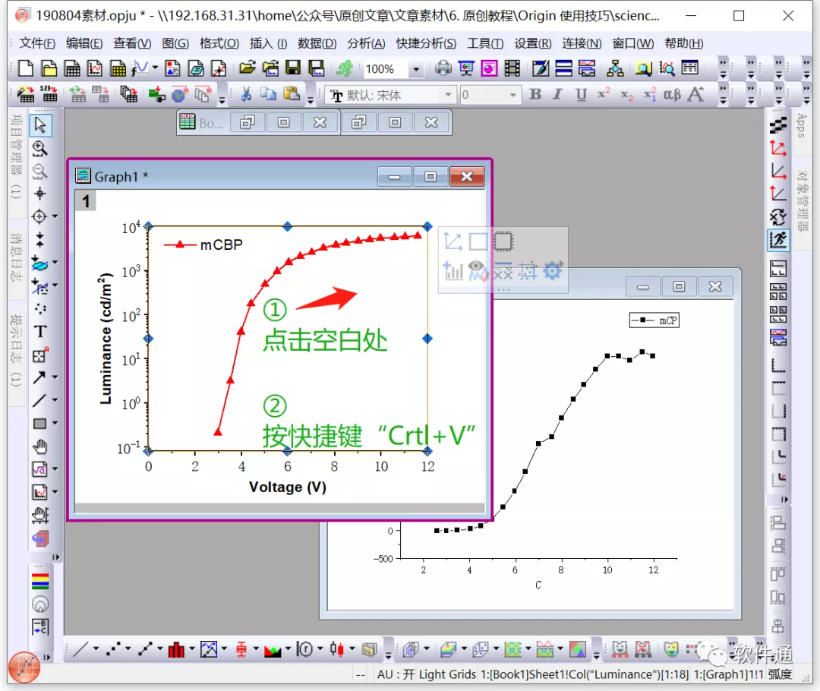The height and width of the screenshot is (691, 820).
Task: Click the Print icon
Action: [443, 68]
